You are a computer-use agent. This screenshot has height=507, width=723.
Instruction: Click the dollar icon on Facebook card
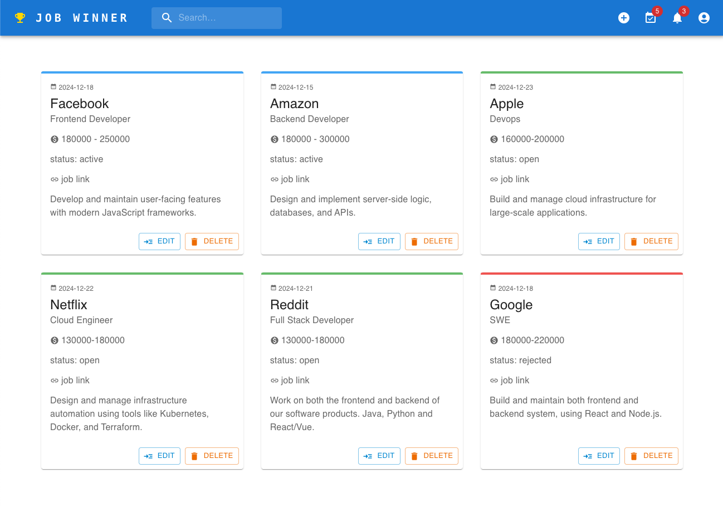(55, 139)
